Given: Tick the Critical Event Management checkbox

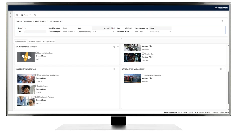Looking at the screenshot, I should point(143,75).
